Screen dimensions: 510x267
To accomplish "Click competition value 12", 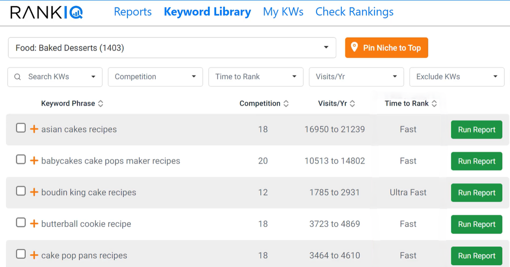I will 263,192.
